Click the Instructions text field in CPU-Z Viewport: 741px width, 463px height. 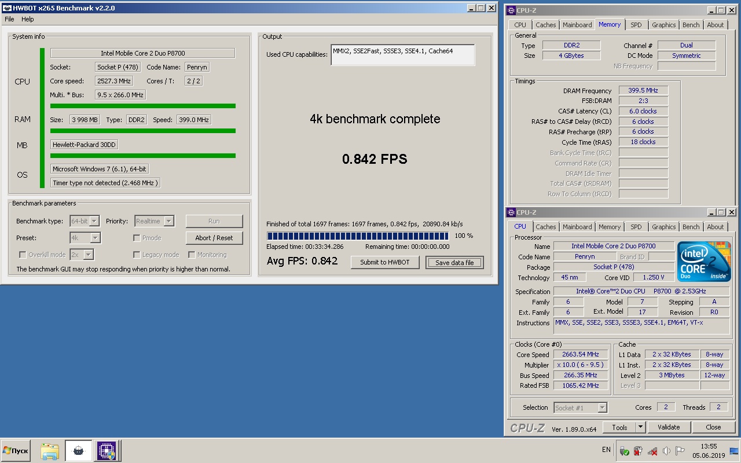[x=641, y=326]
